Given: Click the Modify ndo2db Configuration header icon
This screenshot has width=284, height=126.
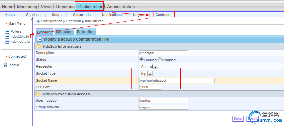Looking at the screenshot, I should point(40,39).
